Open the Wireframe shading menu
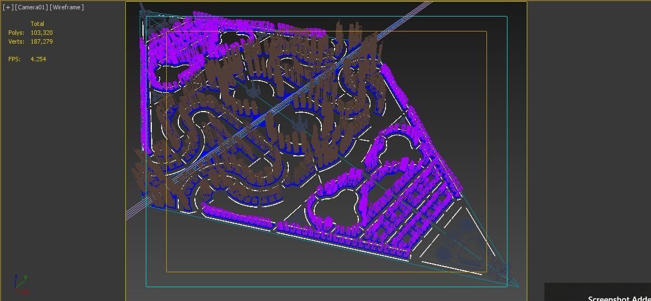Screen dimensions: 651x301 67,8
